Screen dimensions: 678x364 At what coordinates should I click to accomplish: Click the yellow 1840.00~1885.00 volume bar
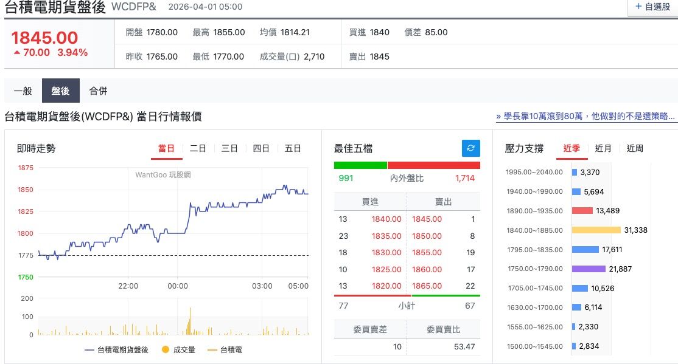pos(596,230)
